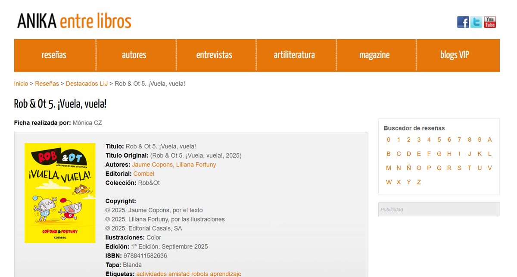Open the autores menu
Viewport: 517px width, 277px height.
click(134, 55)
